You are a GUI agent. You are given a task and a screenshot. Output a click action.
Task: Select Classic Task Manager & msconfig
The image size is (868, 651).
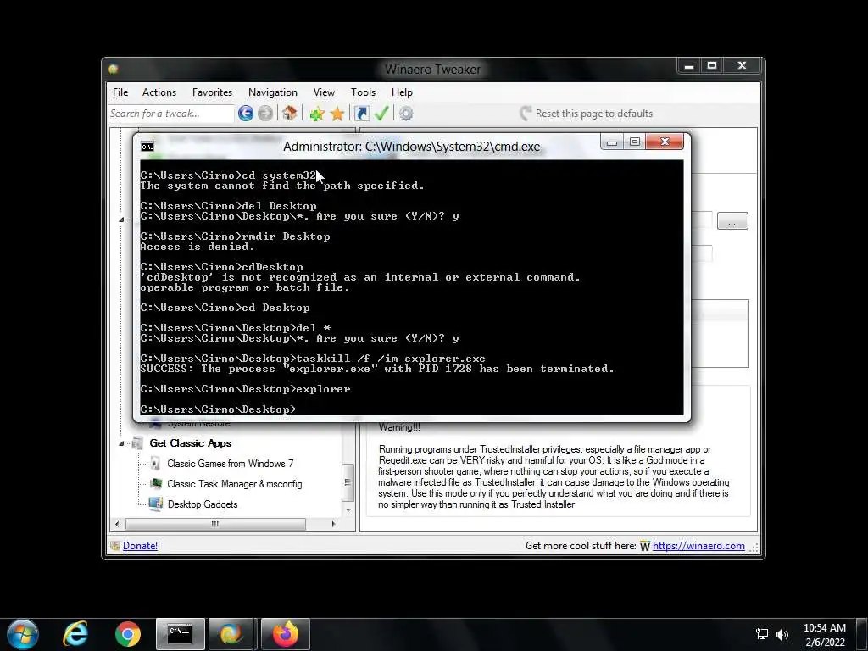(x=235, y=484)
